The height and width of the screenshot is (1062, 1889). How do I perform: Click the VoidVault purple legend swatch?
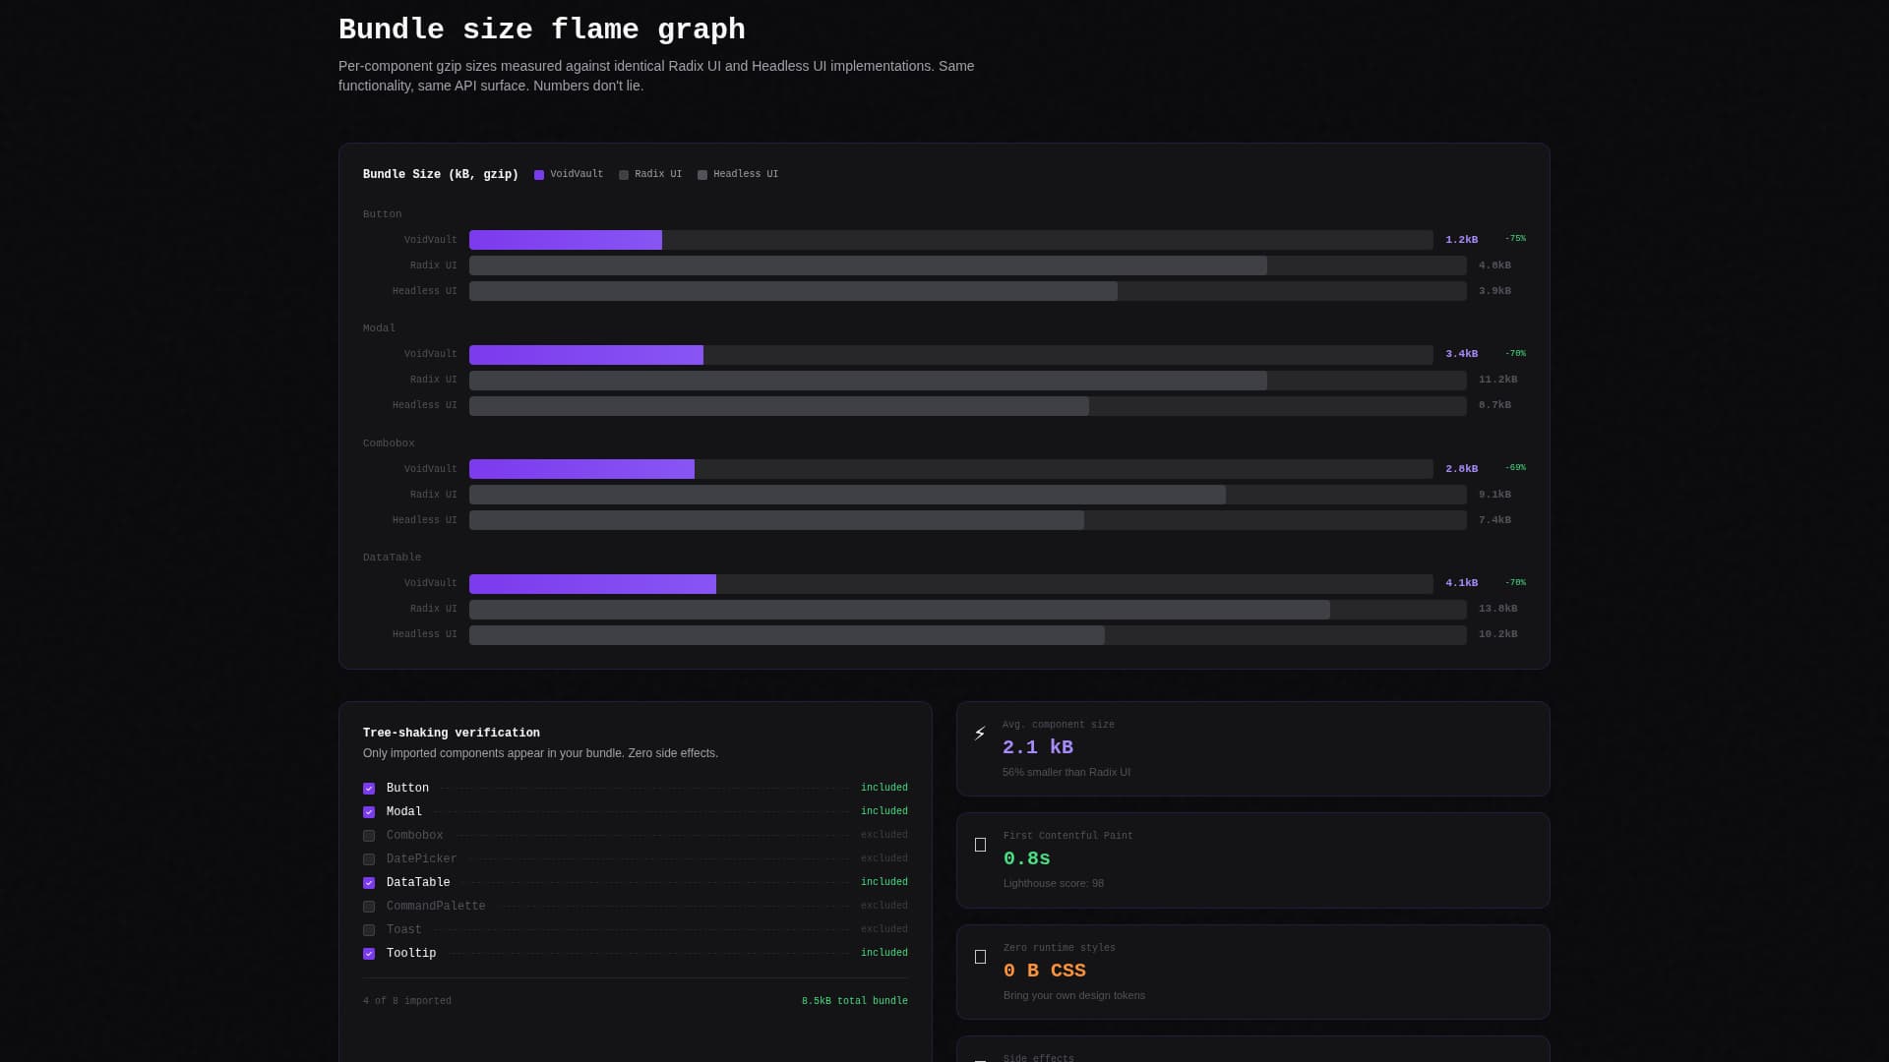(x=539, y=175)
